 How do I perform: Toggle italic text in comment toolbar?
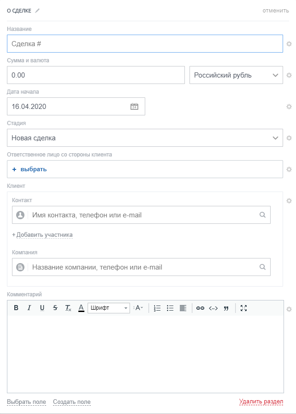click(29, 308)
